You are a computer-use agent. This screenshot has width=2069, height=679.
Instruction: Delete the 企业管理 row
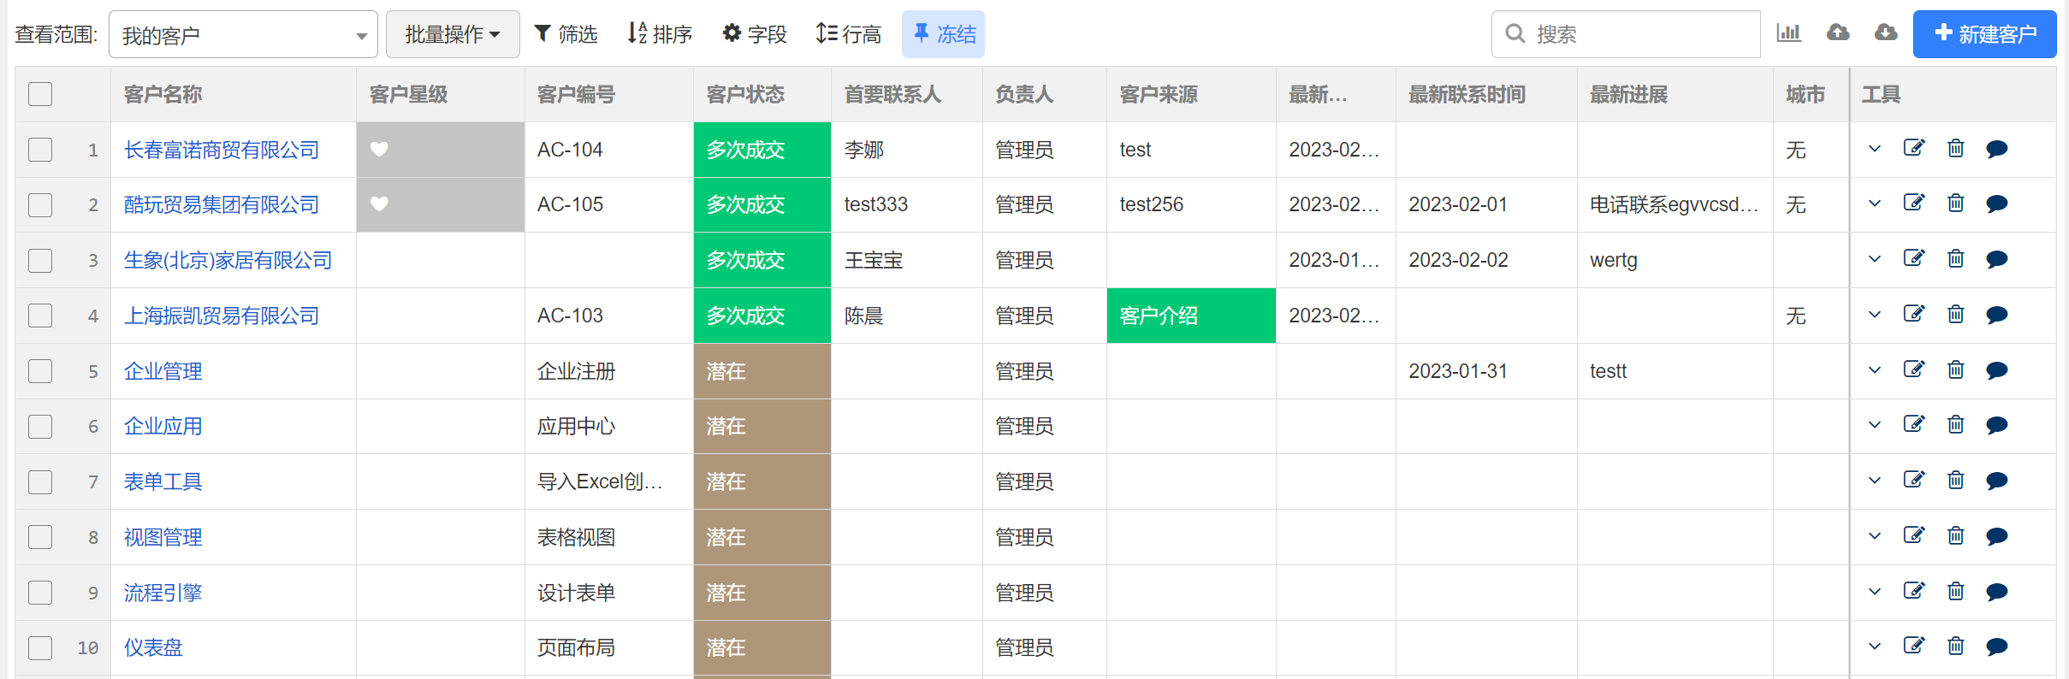(x=1955, y=370)
